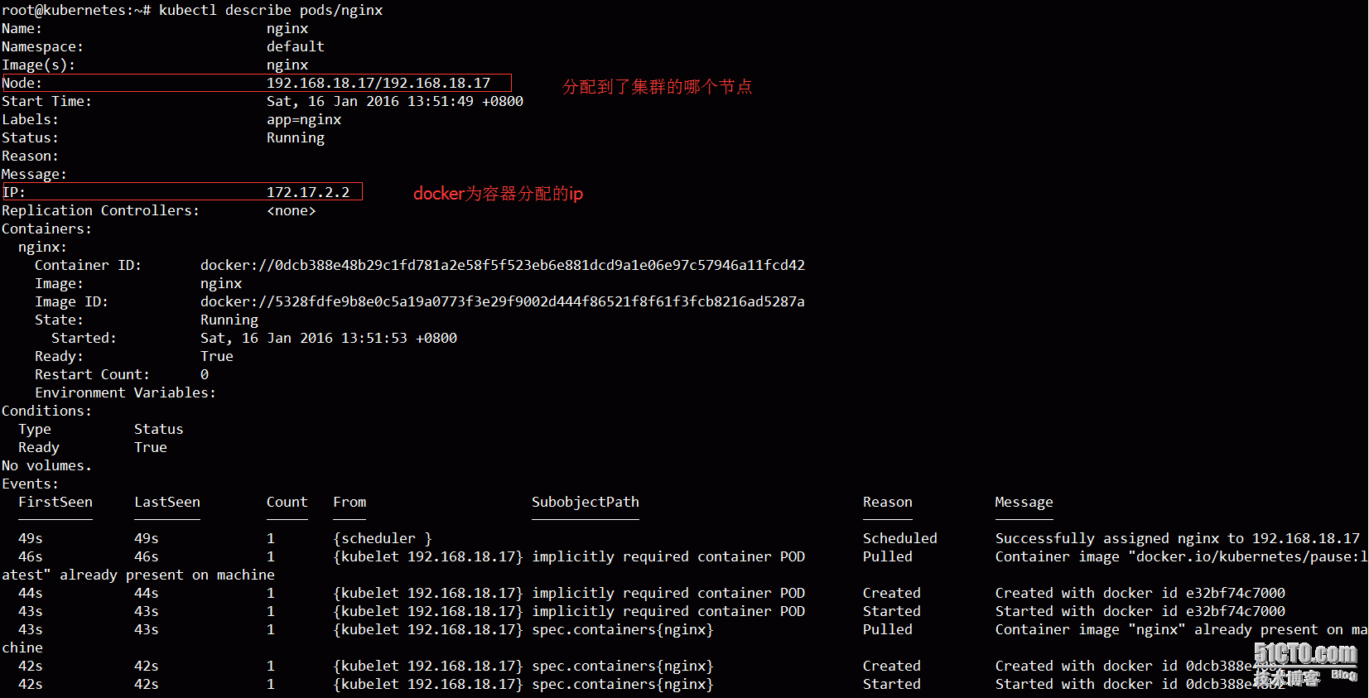Click the Namespace value 'default'
The width and height of the screenshot is (1369, 698).
click(295, 47)
